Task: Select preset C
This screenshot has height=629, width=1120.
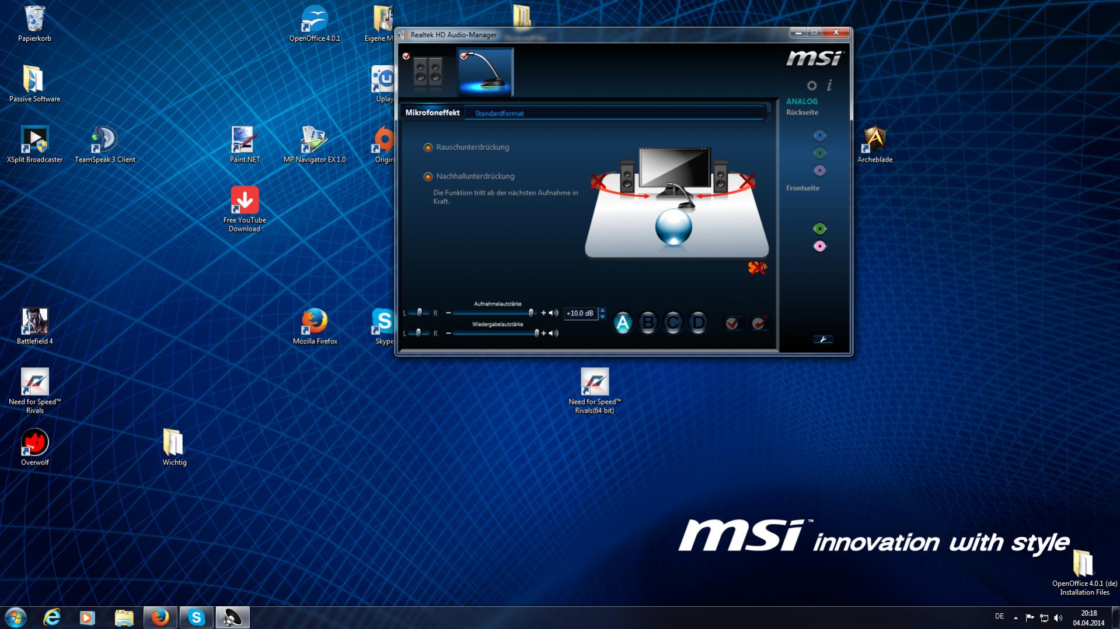Action: pyautogui.click(x=673, y=323)
